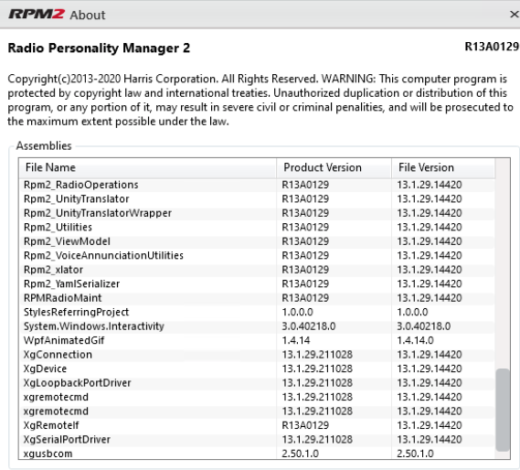Screen dimensions: 520x470
Task: Click the scrollbar track above the thumb
Action: coord(503,263)
